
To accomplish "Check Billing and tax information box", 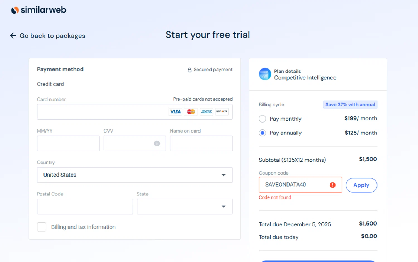I will tap(42, 227).
